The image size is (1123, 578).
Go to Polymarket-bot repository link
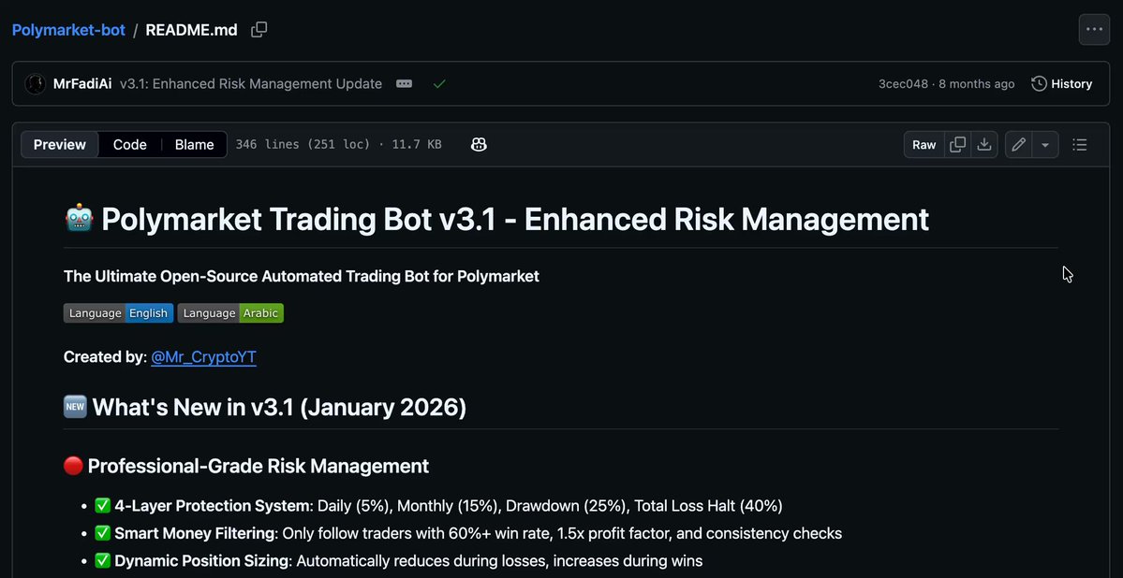68,30
